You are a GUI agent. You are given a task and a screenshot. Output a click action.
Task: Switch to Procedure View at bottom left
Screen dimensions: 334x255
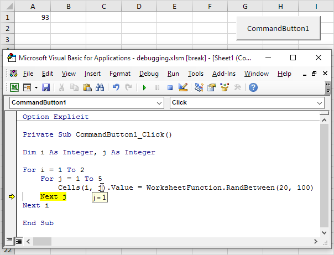point(9,241)
